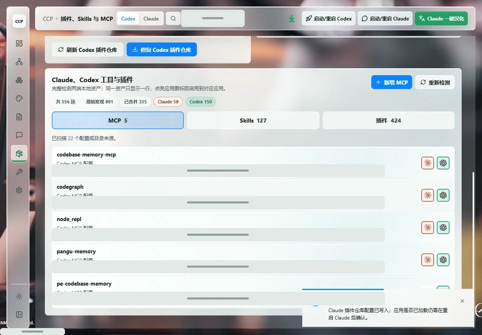Toggle Codex app for codegraph
Viewport: 482px width, 335px height.
tap(443, 195)
